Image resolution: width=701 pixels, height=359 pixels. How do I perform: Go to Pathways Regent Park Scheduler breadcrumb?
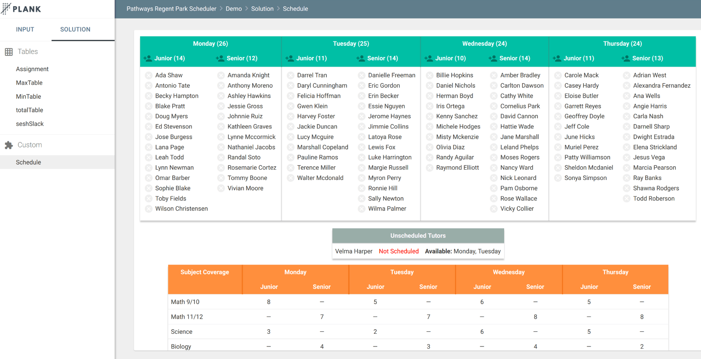(x=172, y=9)
